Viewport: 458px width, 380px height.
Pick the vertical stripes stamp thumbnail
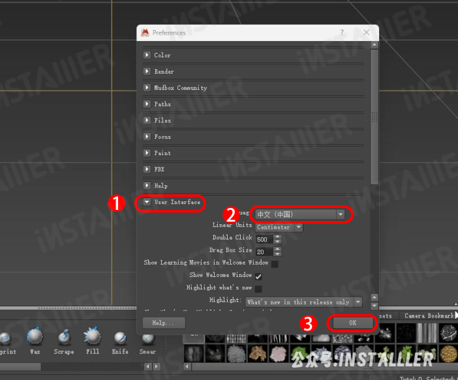[x=427, y=332]
